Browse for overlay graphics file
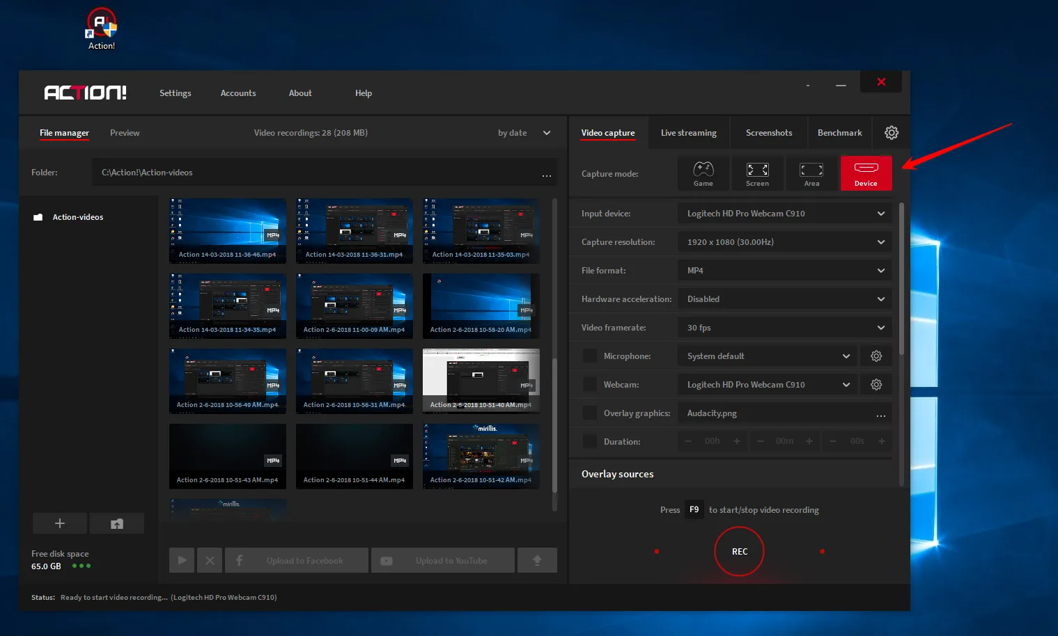 (x=881, y=414)
